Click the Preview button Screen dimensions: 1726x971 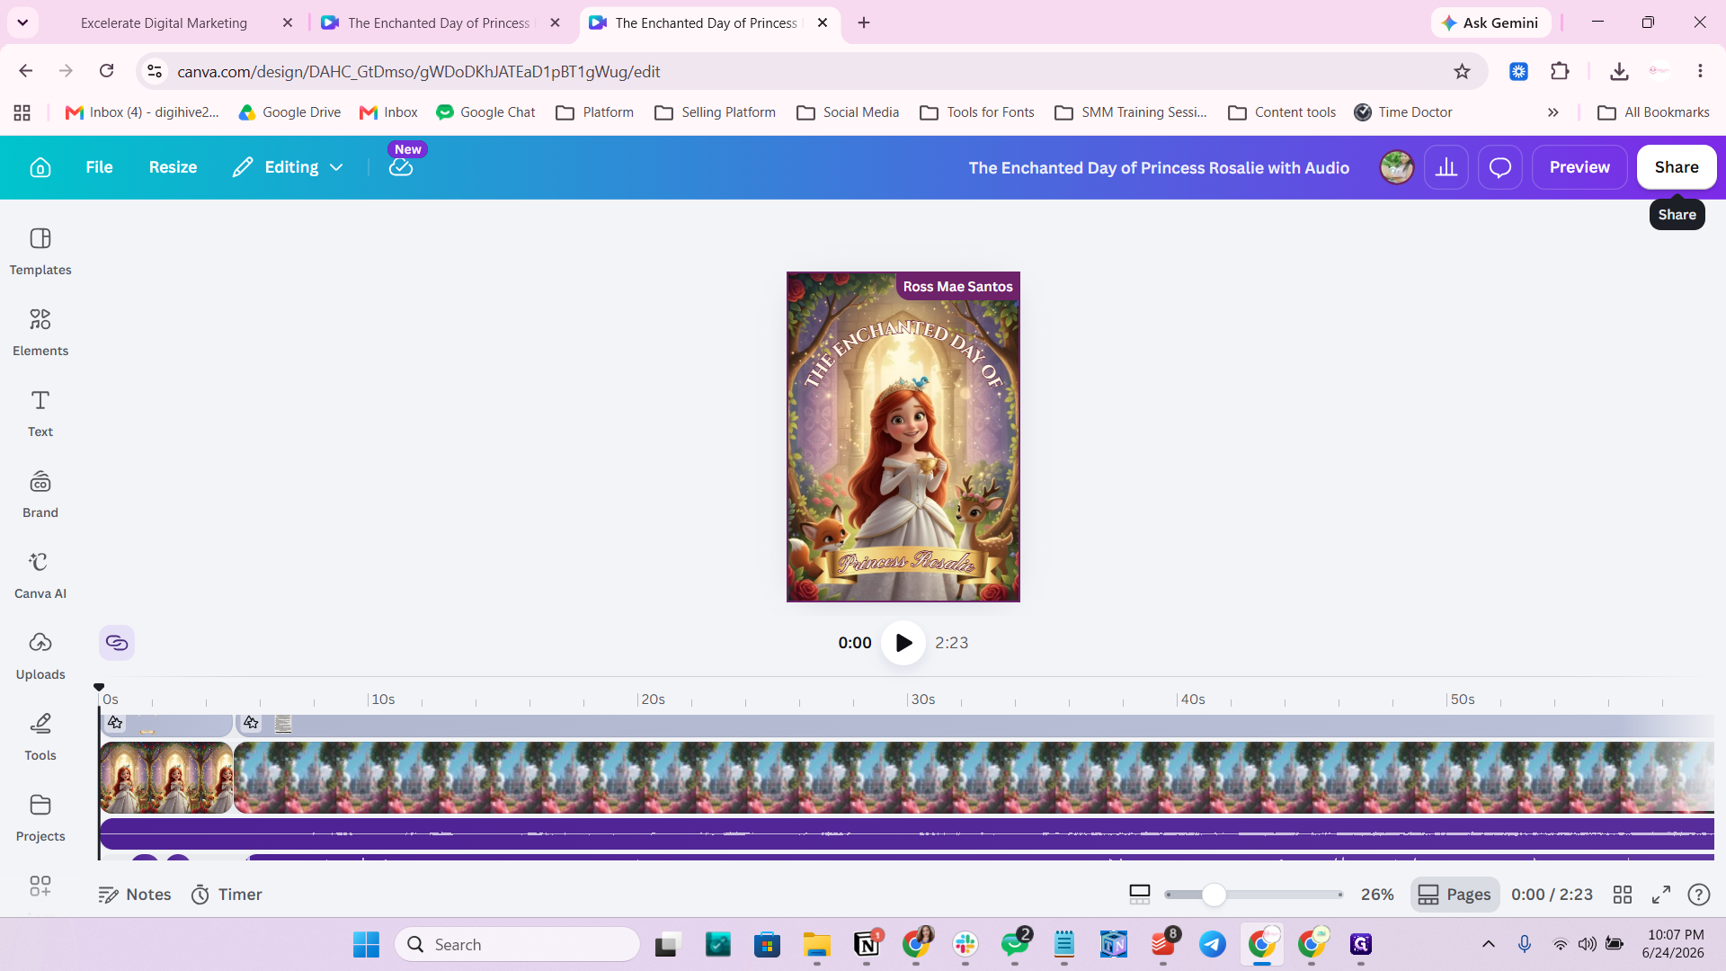tap(1579, 167)
